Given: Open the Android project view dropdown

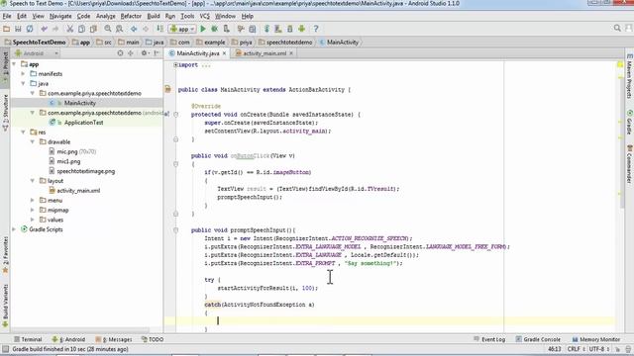Looking at the screenshot, I should pyautogui.click(x=37, y=53).
